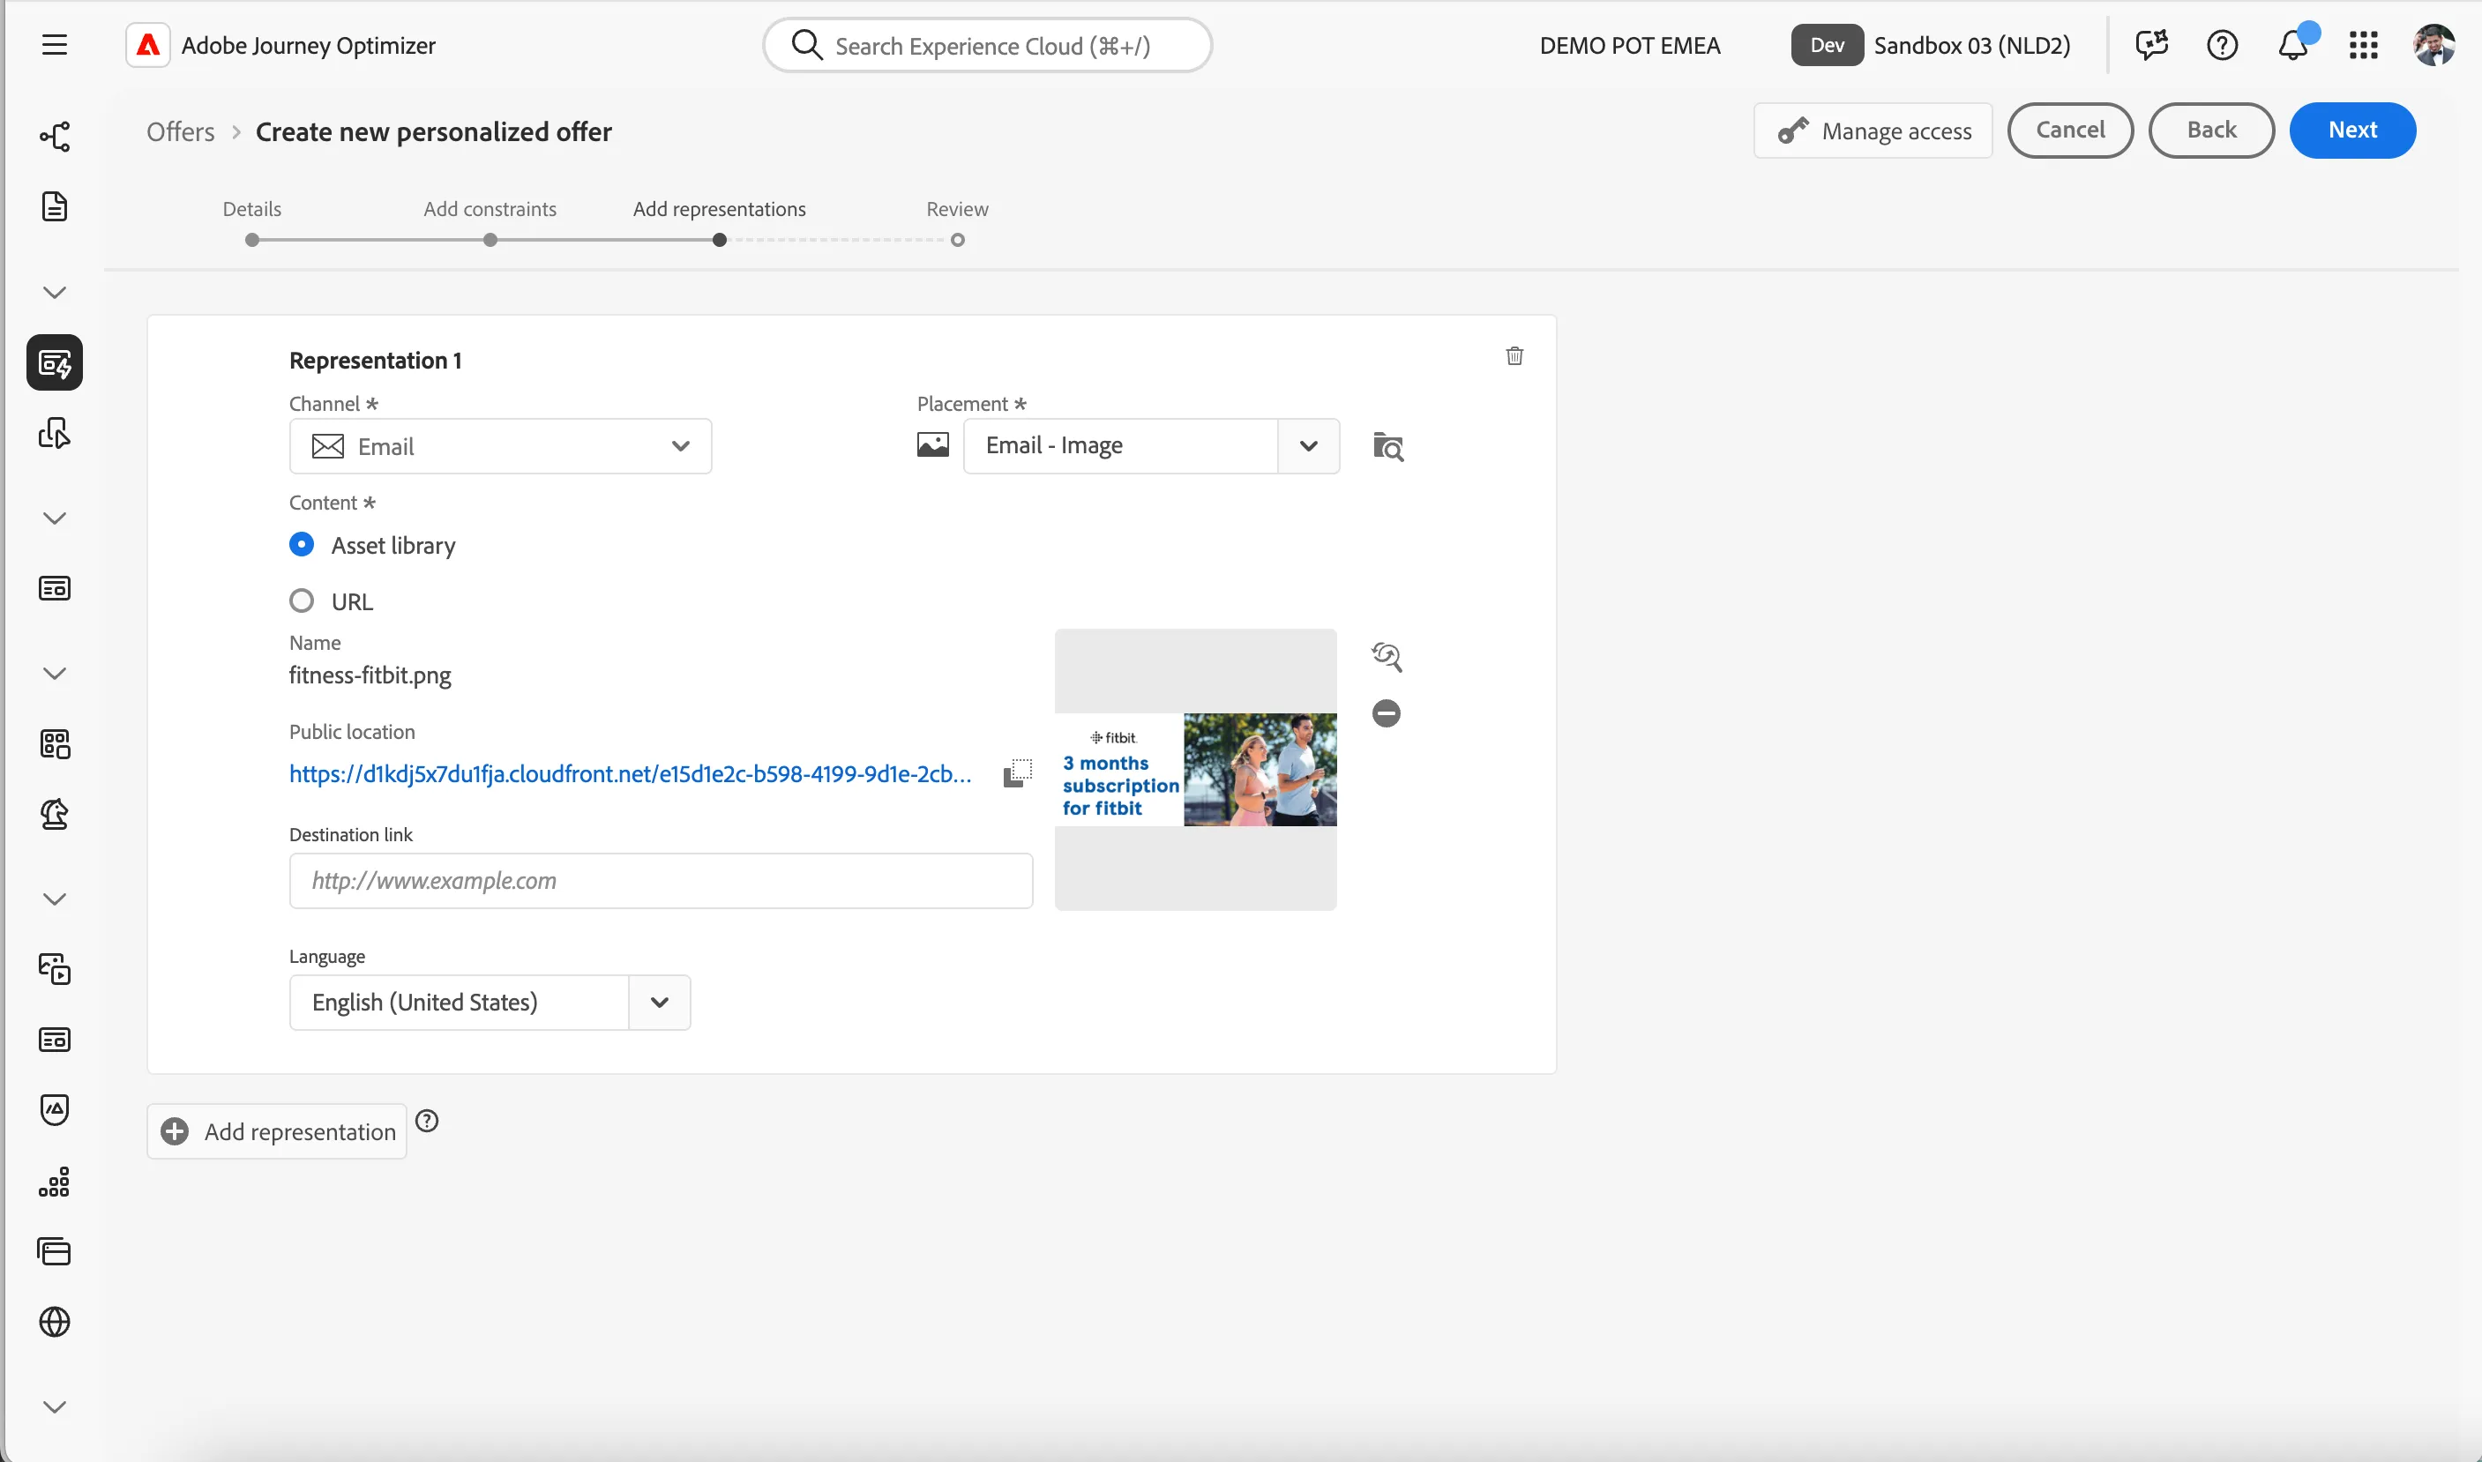Expand the Language dropdown arrow
This screenshot has height=1462, width=2482.
[x=659, y=1003]
